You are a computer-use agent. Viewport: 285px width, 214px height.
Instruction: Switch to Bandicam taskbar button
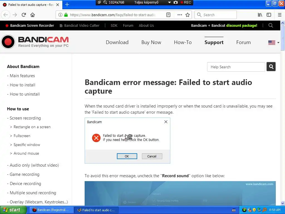51,210
